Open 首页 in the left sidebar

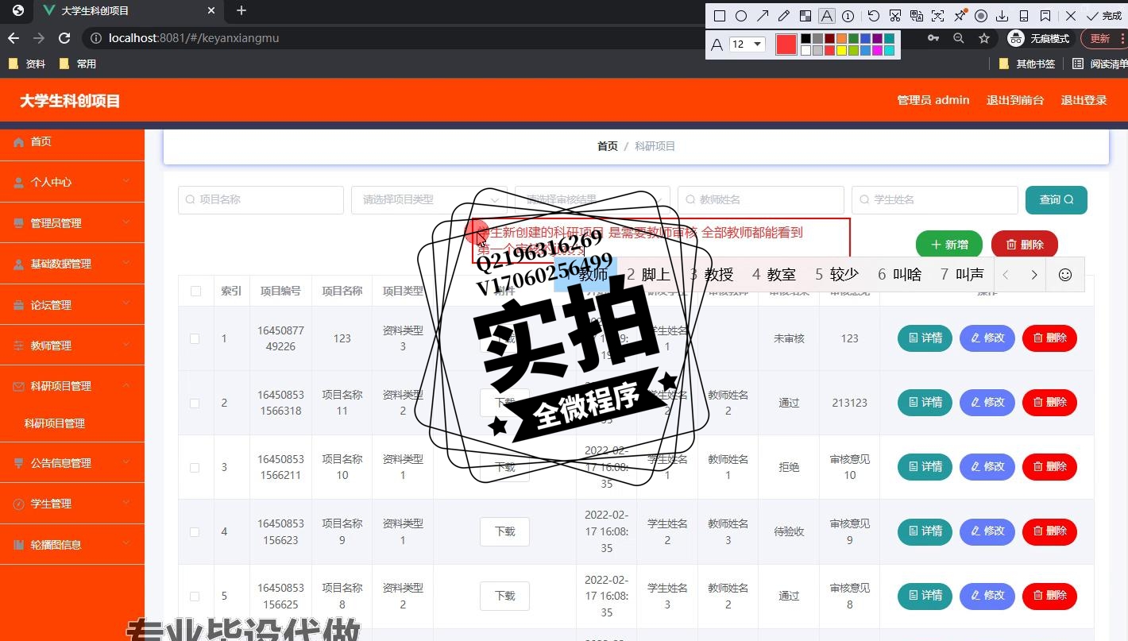(72, 141)
